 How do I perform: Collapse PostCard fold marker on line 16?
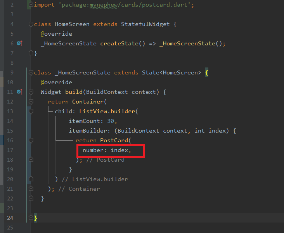tap(31, 140)
